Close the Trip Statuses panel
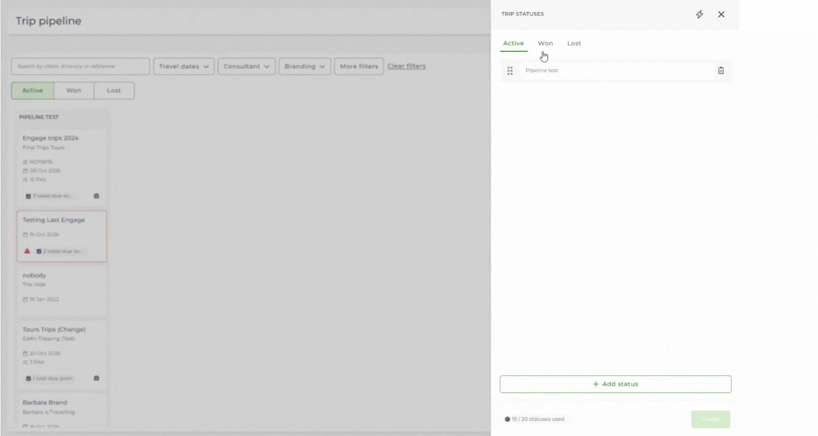The image size is (818, 436). [721, 15]
